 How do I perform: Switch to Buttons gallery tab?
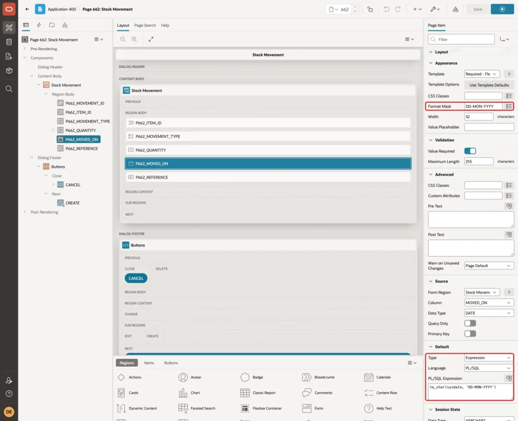171,363
